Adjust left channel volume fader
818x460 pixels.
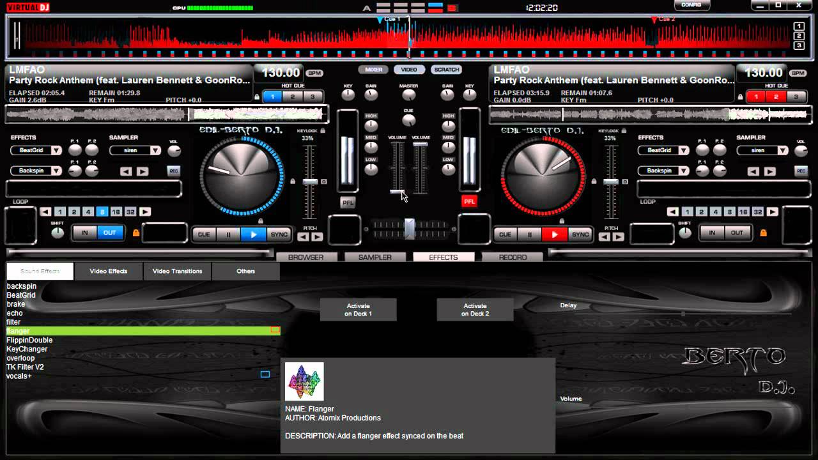(x=397, y=192)
